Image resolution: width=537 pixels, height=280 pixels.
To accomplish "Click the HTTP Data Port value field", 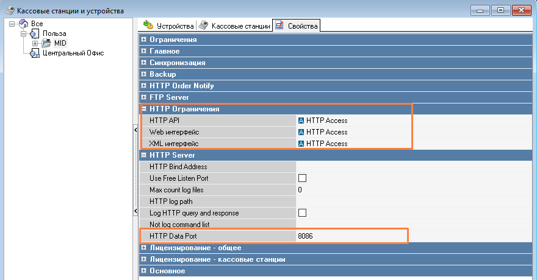I will (x=350, y=236).
